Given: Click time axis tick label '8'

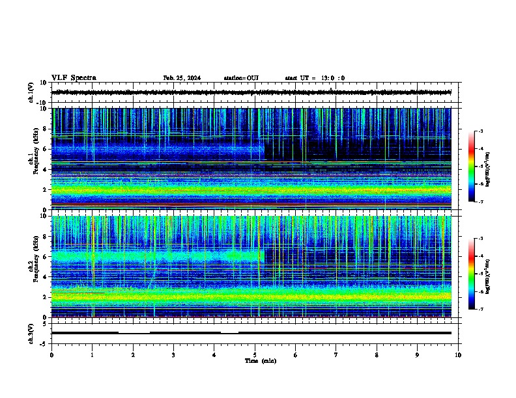Looking at the screenshot, I should pyautogui.click(x=377, y=355).
